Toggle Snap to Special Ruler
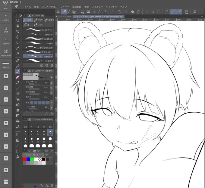 tap(173, 12)
